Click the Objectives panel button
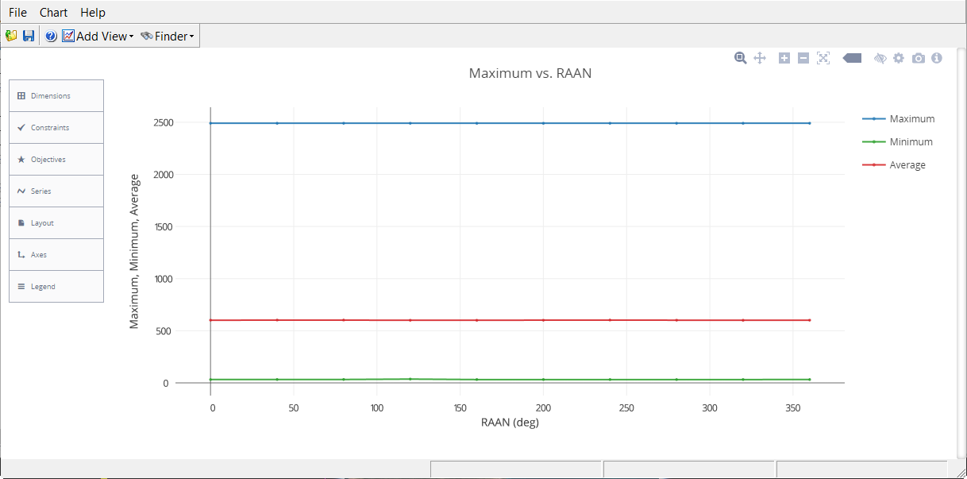967x479 pixels. pos(56,160)
